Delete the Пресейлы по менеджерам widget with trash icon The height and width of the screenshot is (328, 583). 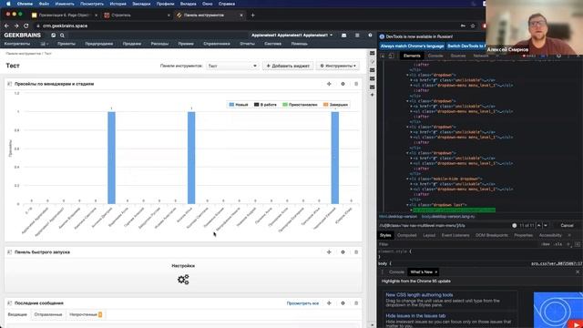[x=356, y=84]
